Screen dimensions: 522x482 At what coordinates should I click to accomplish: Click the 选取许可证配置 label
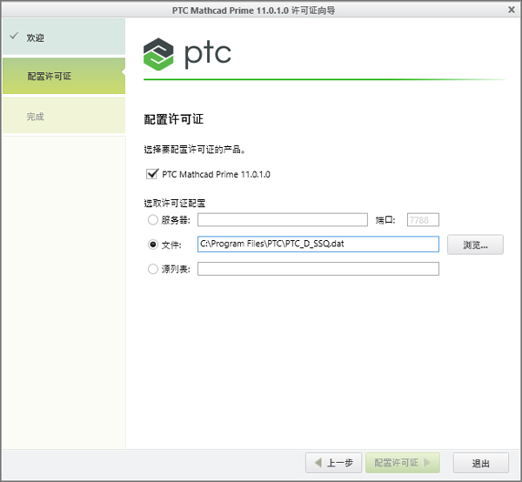point(175,203)
